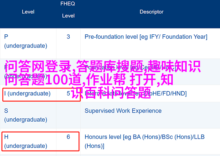Click the pink 作业帮 打开 overlay text
Viewport: 220px width, 156px height.
click(121, 79)
